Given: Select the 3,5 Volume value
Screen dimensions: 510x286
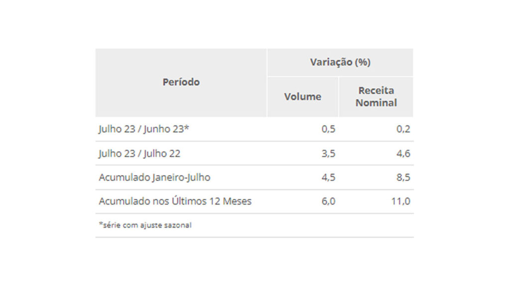Looking at the screenshot, I should (328, 153).
